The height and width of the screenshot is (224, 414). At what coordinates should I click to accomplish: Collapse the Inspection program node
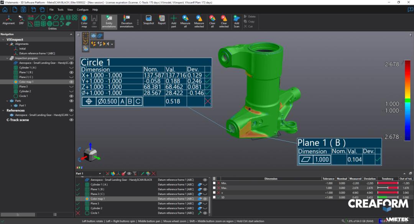(x=7, y=58)
